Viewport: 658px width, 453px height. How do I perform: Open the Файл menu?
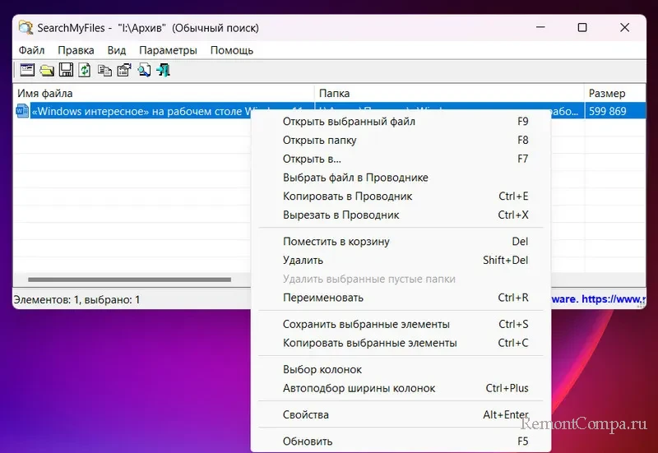(x=31, y=50)
